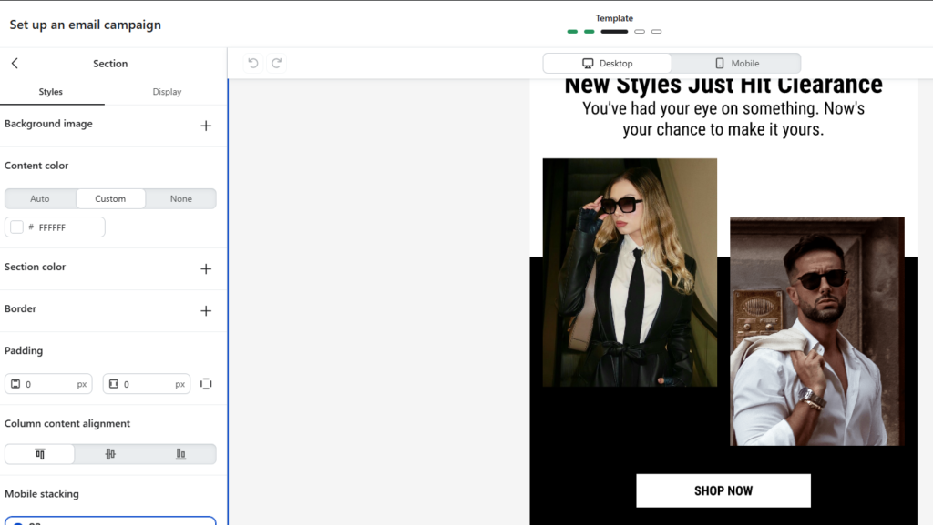
Task: Click the SHOP NOW button in the preview
Action: (x=723, y=490)
